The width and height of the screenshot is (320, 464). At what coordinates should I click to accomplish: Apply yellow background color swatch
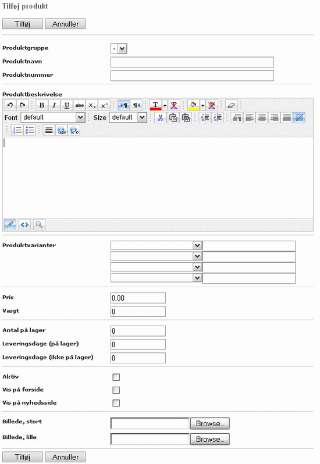coord(194,105)
